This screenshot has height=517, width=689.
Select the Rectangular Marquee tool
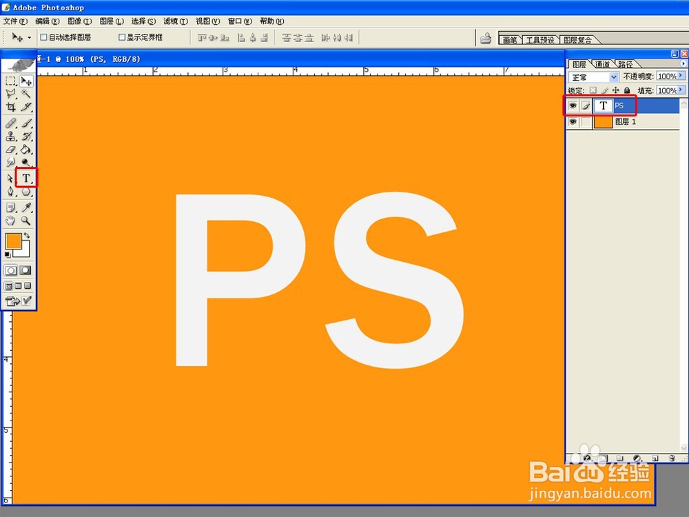click(10, 81)
